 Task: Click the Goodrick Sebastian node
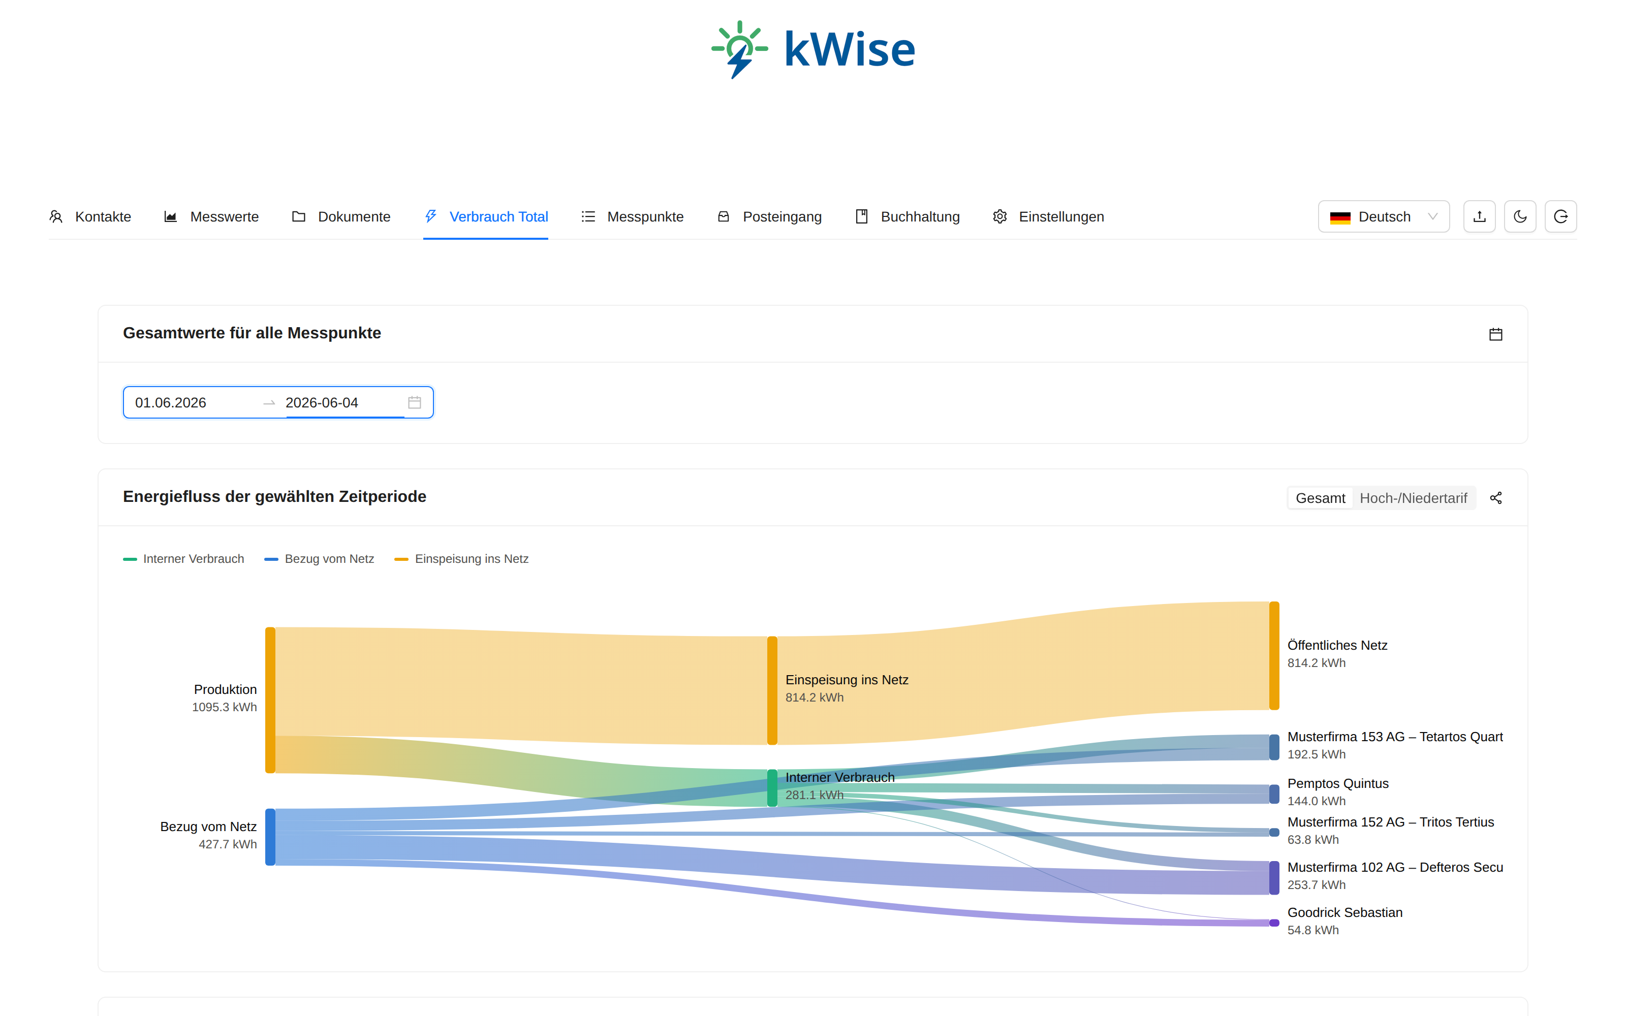1274,923
